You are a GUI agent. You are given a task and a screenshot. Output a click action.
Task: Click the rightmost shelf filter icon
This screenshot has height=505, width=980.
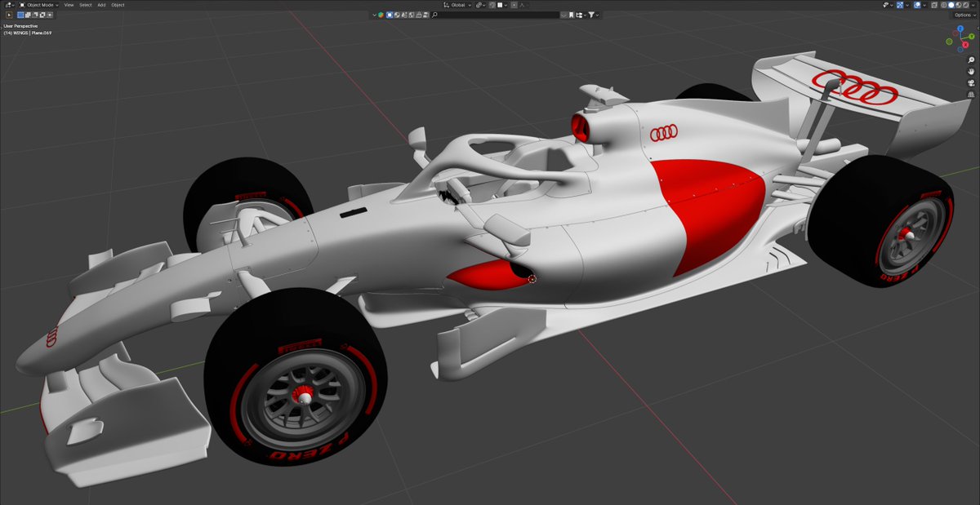click(425, 15)
